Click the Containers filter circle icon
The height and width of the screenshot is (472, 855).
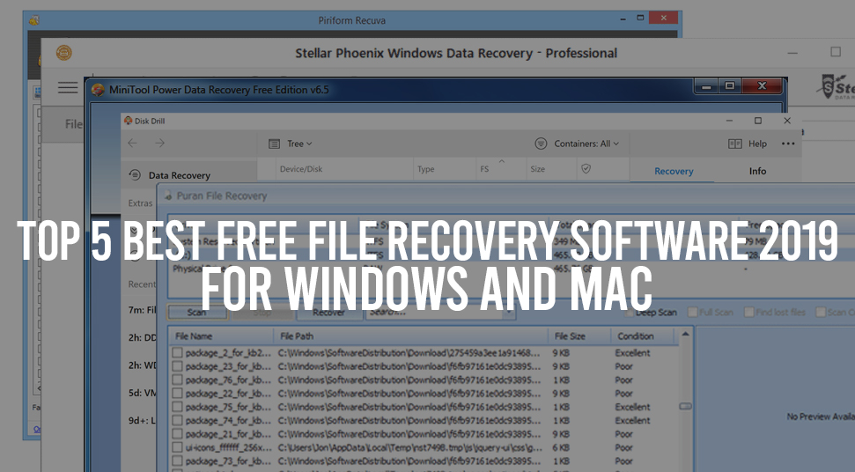(541, 144)
